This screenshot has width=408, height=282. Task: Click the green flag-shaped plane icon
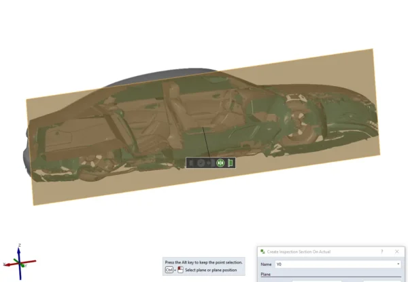click(x=230, y=163)
